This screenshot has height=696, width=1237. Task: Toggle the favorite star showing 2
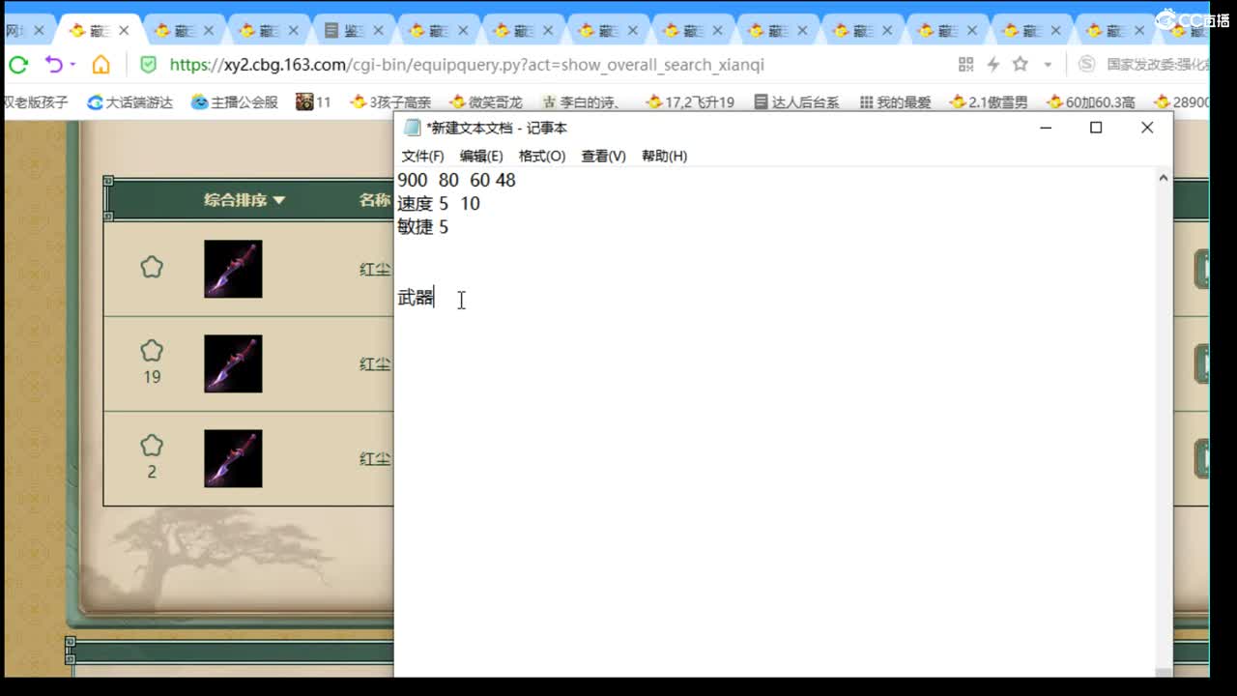pos(152,445)
